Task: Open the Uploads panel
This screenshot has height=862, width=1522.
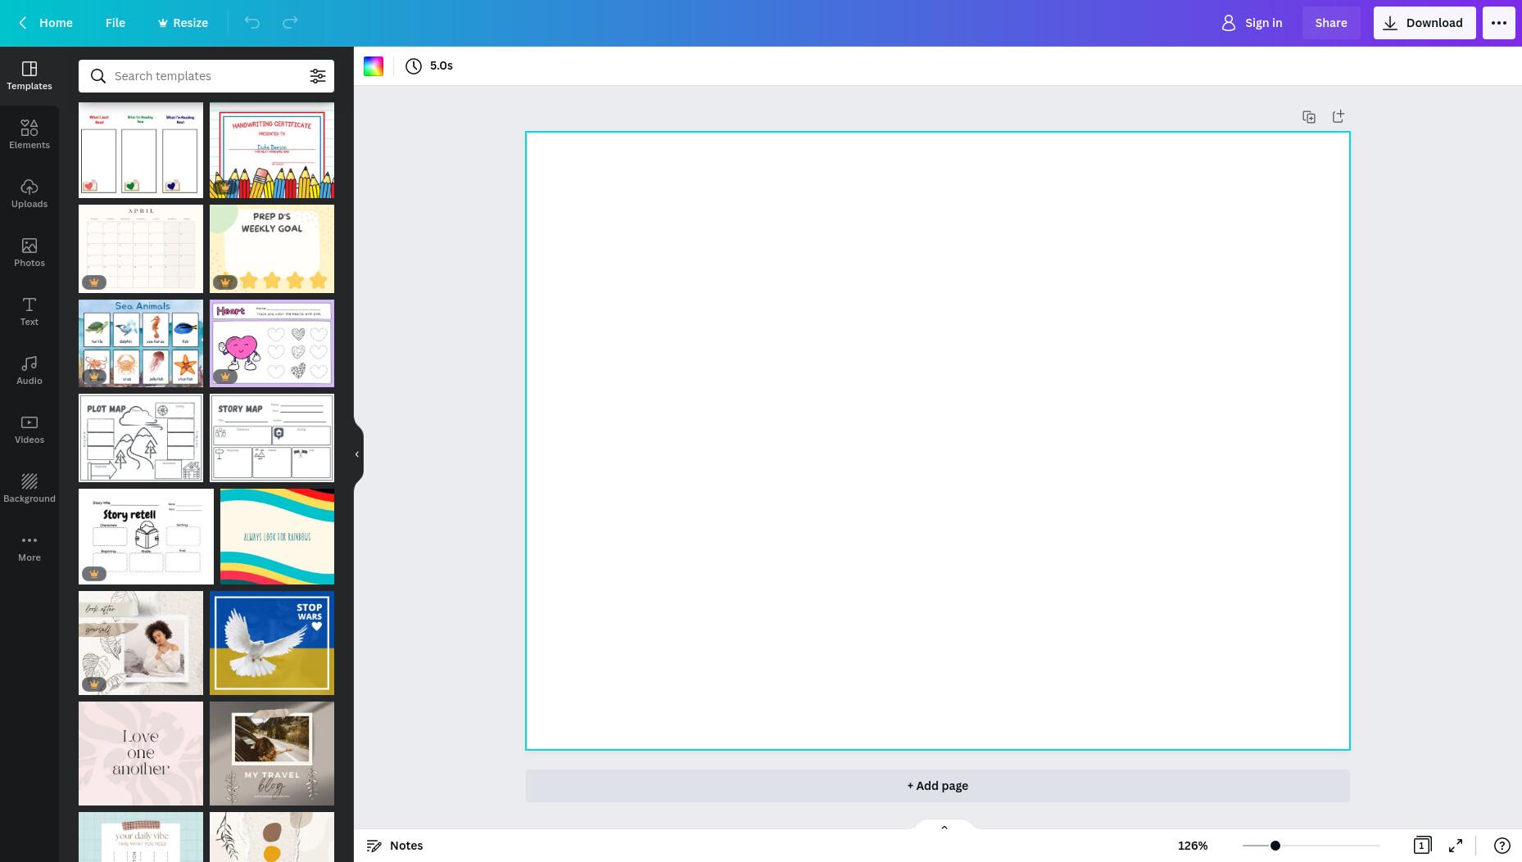Action: [29, 193]
